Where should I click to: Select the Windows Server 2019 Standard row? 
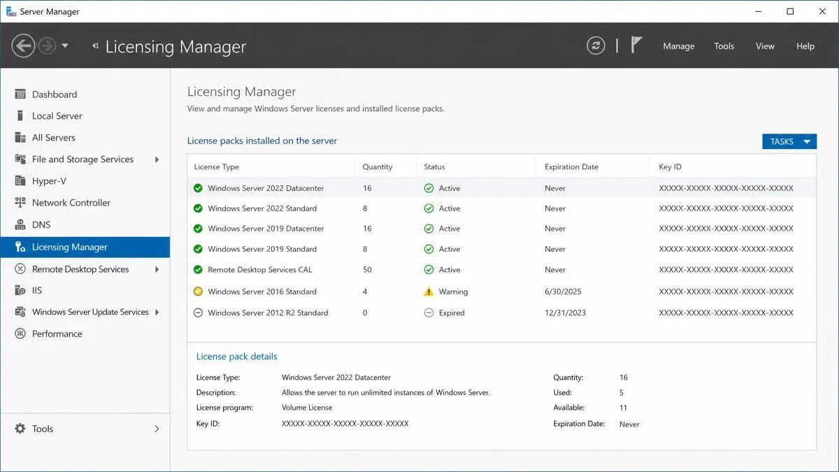coord(502,249)
